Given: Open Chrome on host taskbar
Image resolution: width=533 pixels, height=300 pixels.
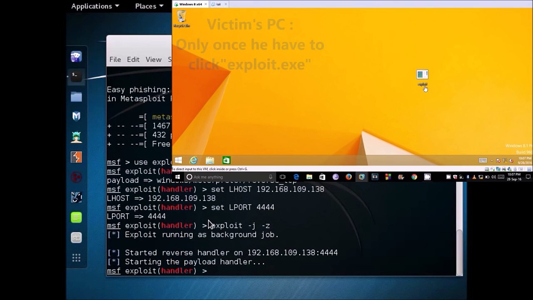Looking at the screenshot, I should tap(414, 177).
